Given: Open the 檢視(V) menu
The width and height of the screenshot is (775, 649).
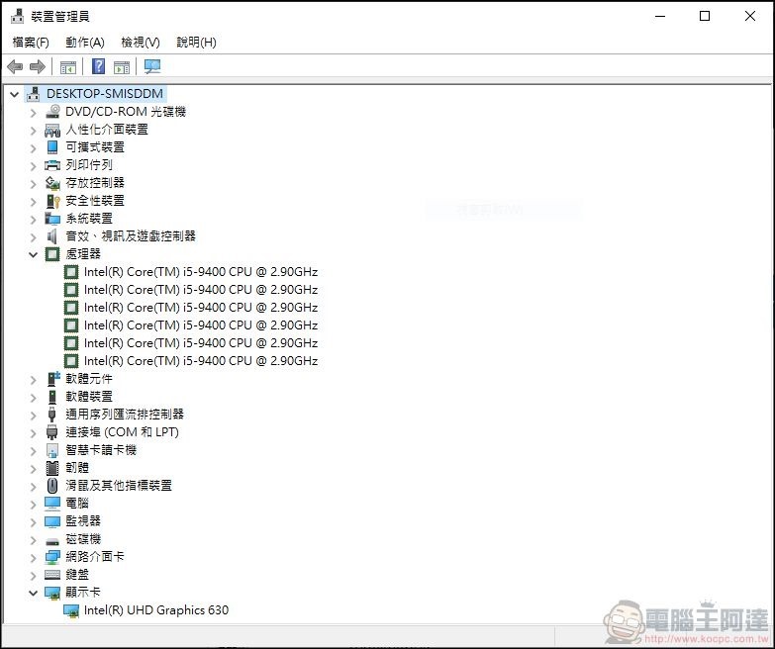Looking at the screenshot, I should (x=141, y=43).
